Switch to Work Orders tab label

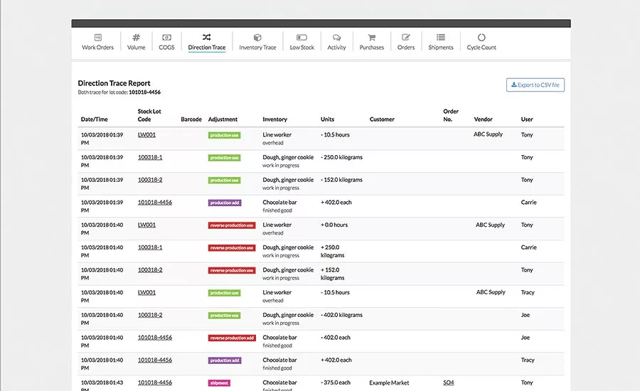(98, 48)
